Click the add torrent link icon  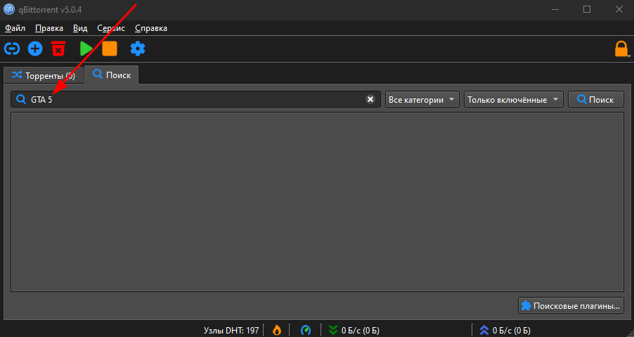click(x=12, y=49)
